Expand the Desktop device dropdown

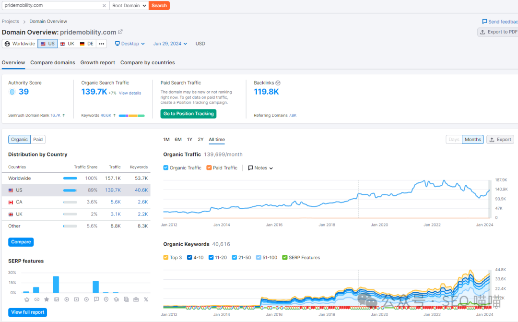[130, 44]
